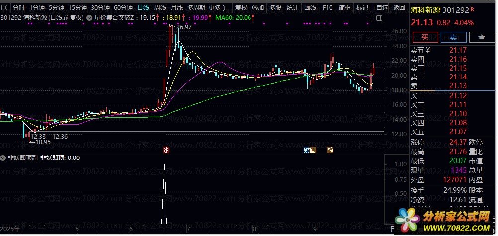Click the 卖五 price 21.17

[x=458, y=50]
